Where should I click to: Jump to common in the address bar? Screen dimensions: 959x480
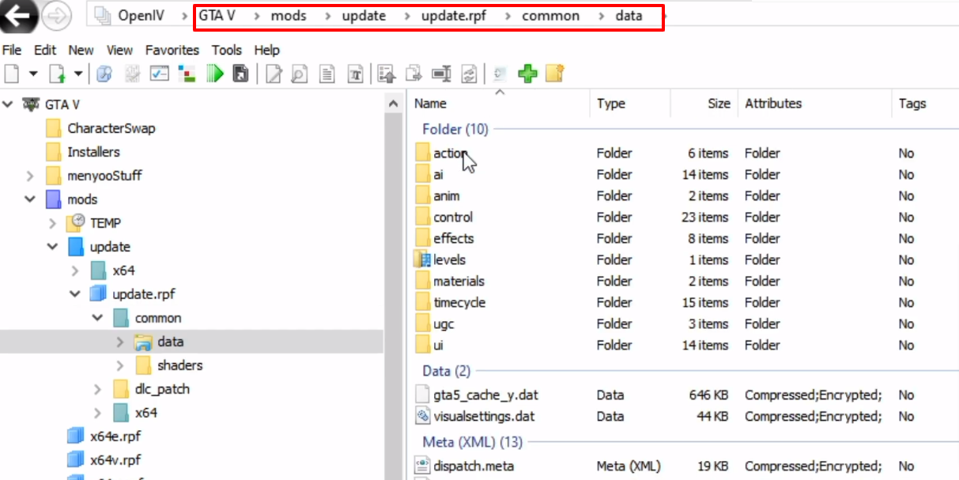[x=551, y=16]
